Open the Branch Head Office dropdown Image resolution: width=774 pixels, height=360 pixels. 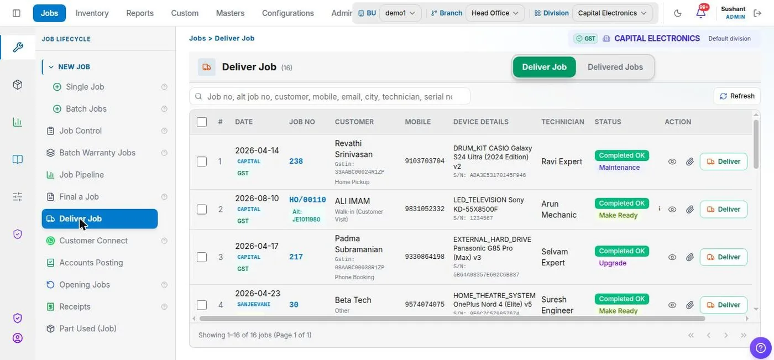pos(495,13)
